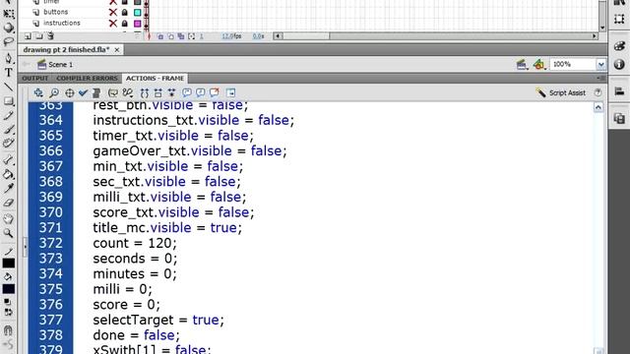
Task: Toggle Edit Multiple Frames
Action: (x=181, y=36)
